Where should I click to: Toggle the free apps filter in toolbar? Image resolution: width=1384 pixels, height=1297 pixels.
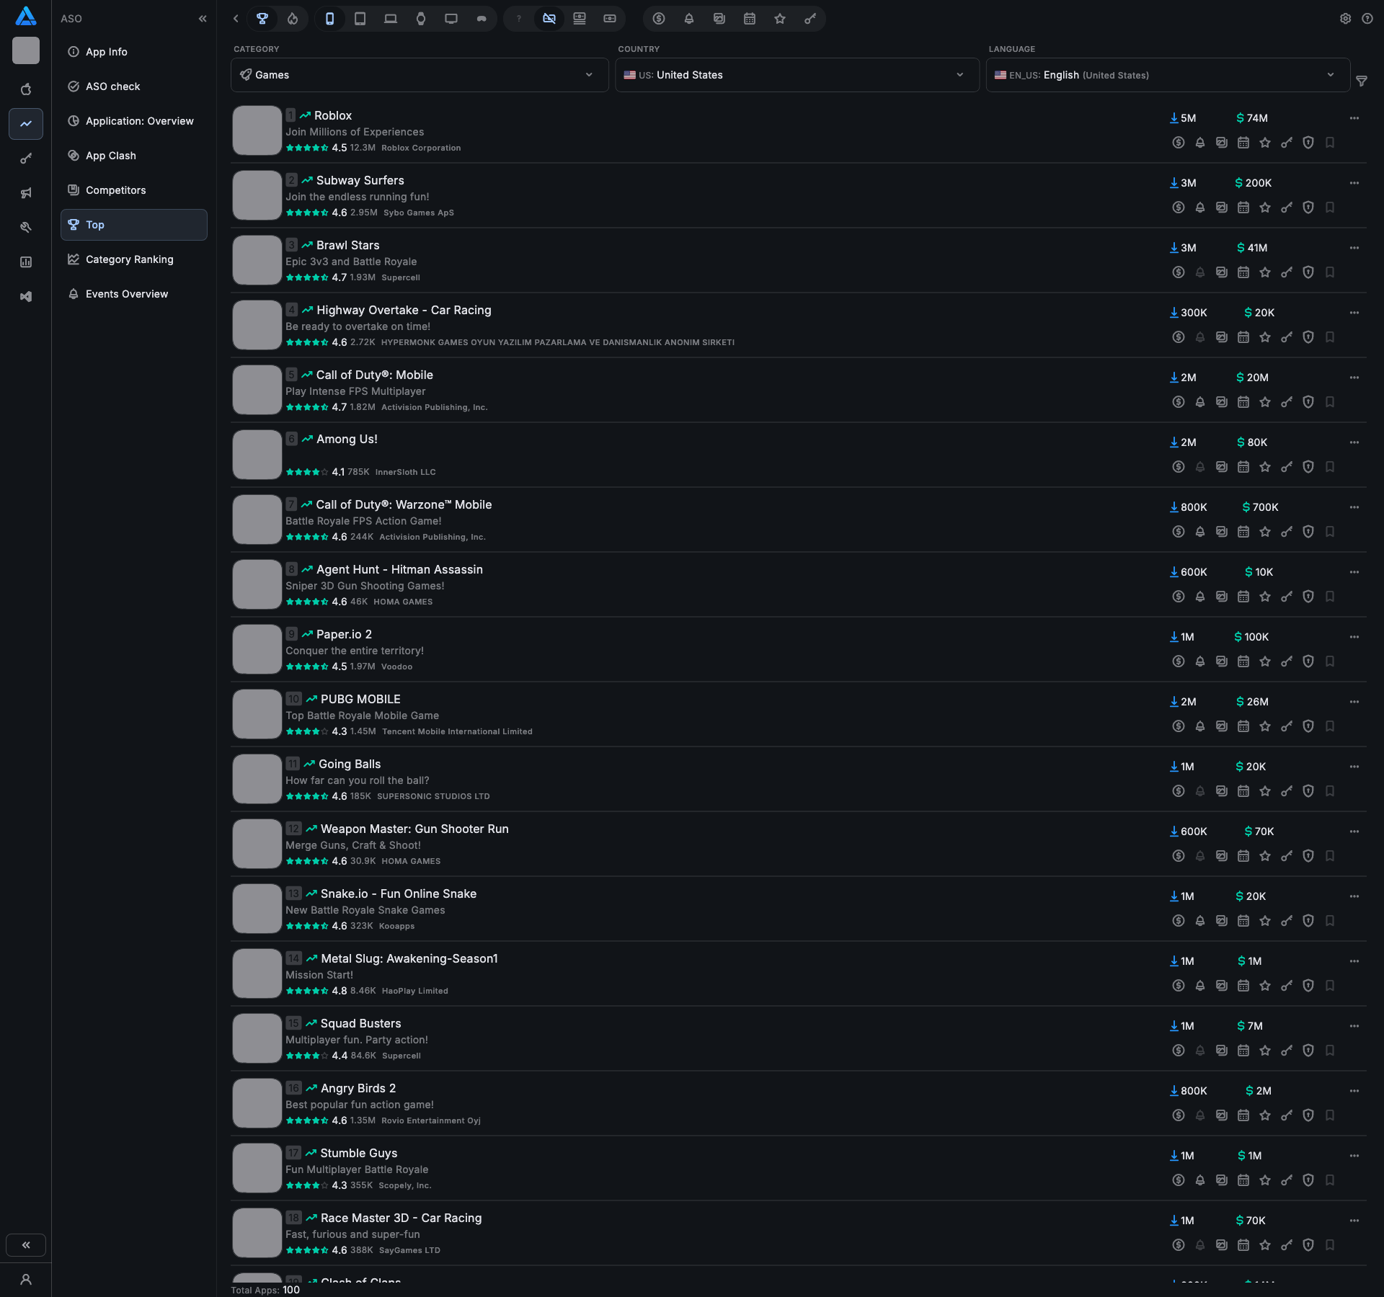pyautogui.click(x=549, y=19)
